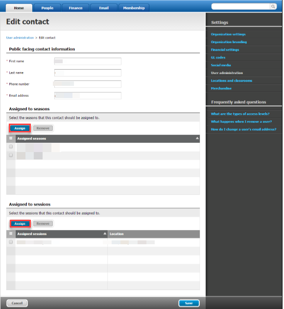This screenshot has height=309, width=284.
Task: Open GL codes settings link
Action: (x=218, y=57)
